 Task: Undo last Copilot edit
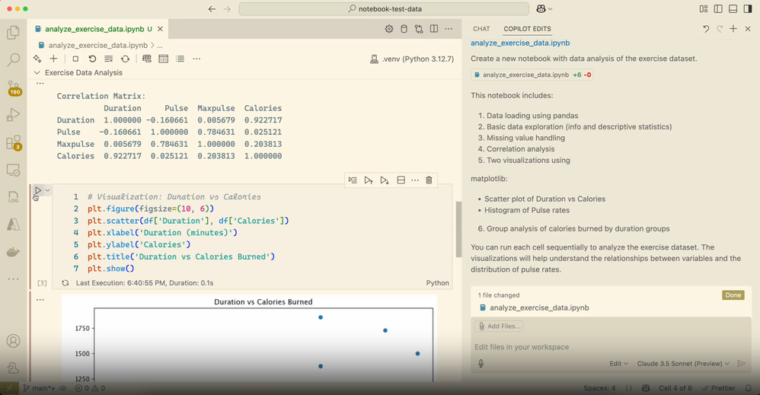(706, 29)
